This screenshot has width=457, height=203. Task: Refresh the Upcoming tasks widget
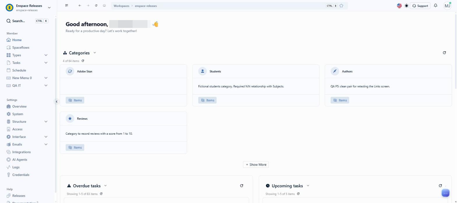tap(440, 186)
